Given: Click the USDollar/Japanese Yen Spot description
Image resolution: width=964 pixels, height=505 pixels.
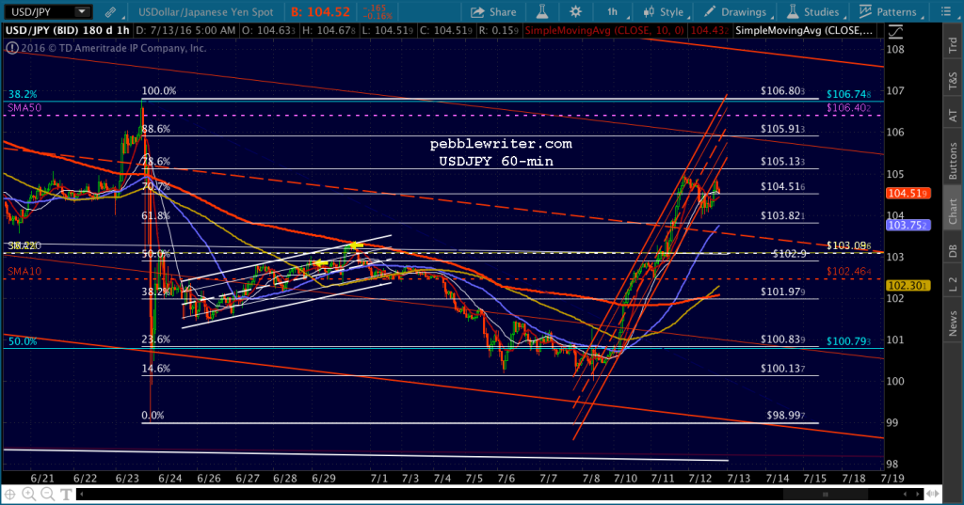Looking at the screenshot, I should coord(205,11).
